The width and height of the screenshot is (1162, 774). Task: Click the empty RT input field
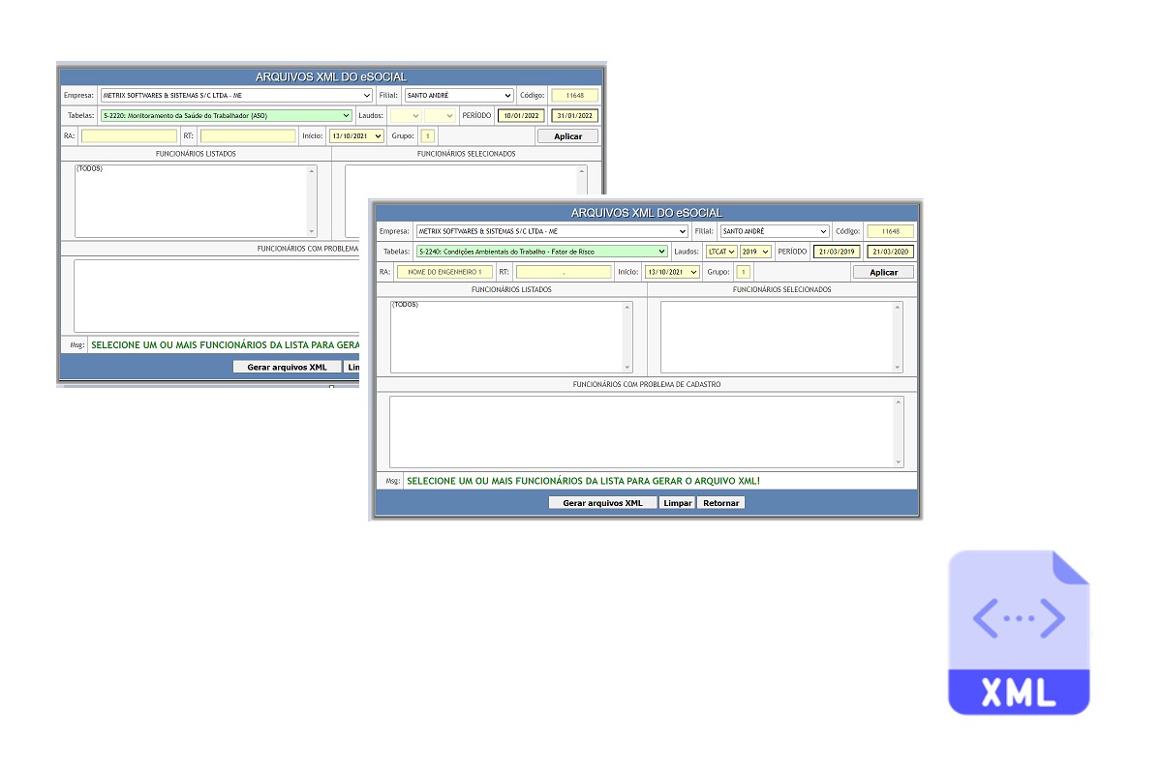click(x=562, y=272)
